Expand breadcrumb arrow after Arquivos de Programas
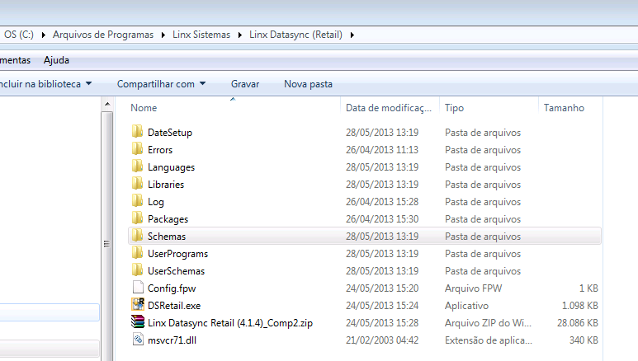The height and width of the screenshot is (361, 638). point(163,35)
